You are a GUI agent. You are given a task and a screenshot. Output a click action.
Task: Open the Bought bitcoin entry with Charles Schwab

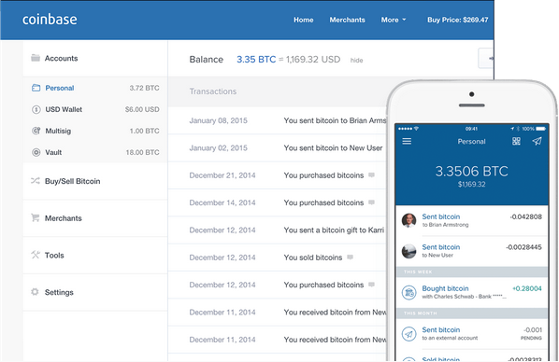472,292
